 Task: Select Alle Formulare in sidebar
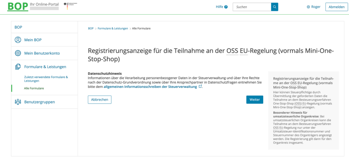coord(34,88)
